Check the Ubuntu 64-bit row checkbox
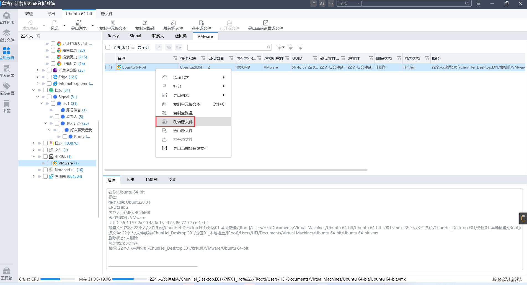 [x=108, y=67]
